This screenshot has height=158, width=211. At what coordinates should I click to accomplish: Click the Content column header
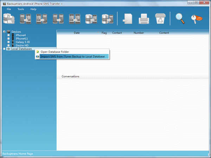(164, 33)
